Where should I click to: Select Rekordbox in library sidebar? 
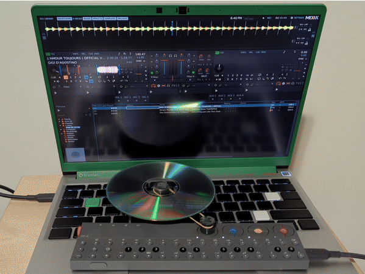72,139
